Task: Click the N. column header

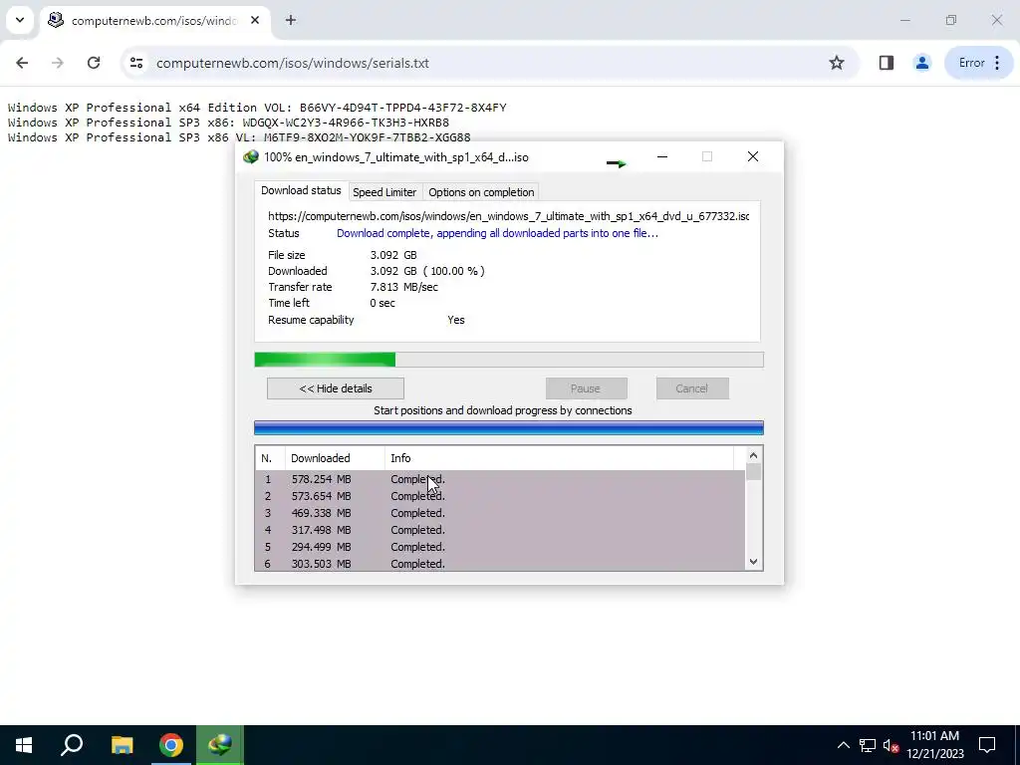Action: [x=269, y=458]
